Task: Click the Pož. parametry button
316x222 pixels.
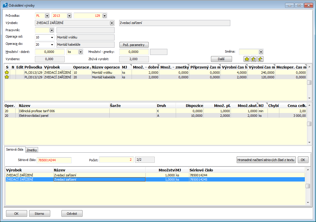Action: pos(134,45)
